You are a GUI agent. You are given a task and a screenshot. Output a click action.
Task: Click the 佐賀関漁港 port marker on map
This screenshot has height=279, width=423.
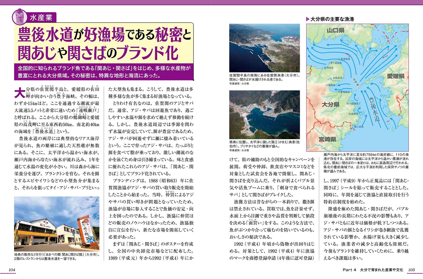pyautogui.click(x=344, y=92)
